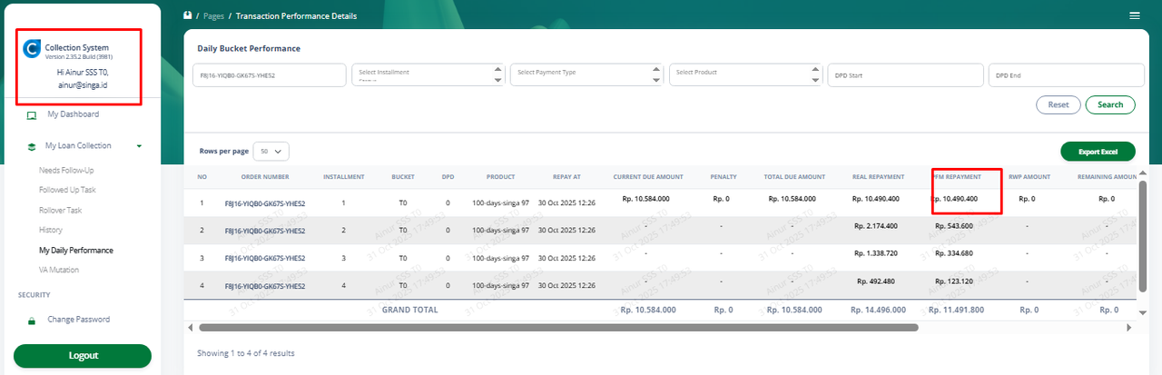
Task: Click the REAL REPAYMENT column header
Action: coord(876,177)
